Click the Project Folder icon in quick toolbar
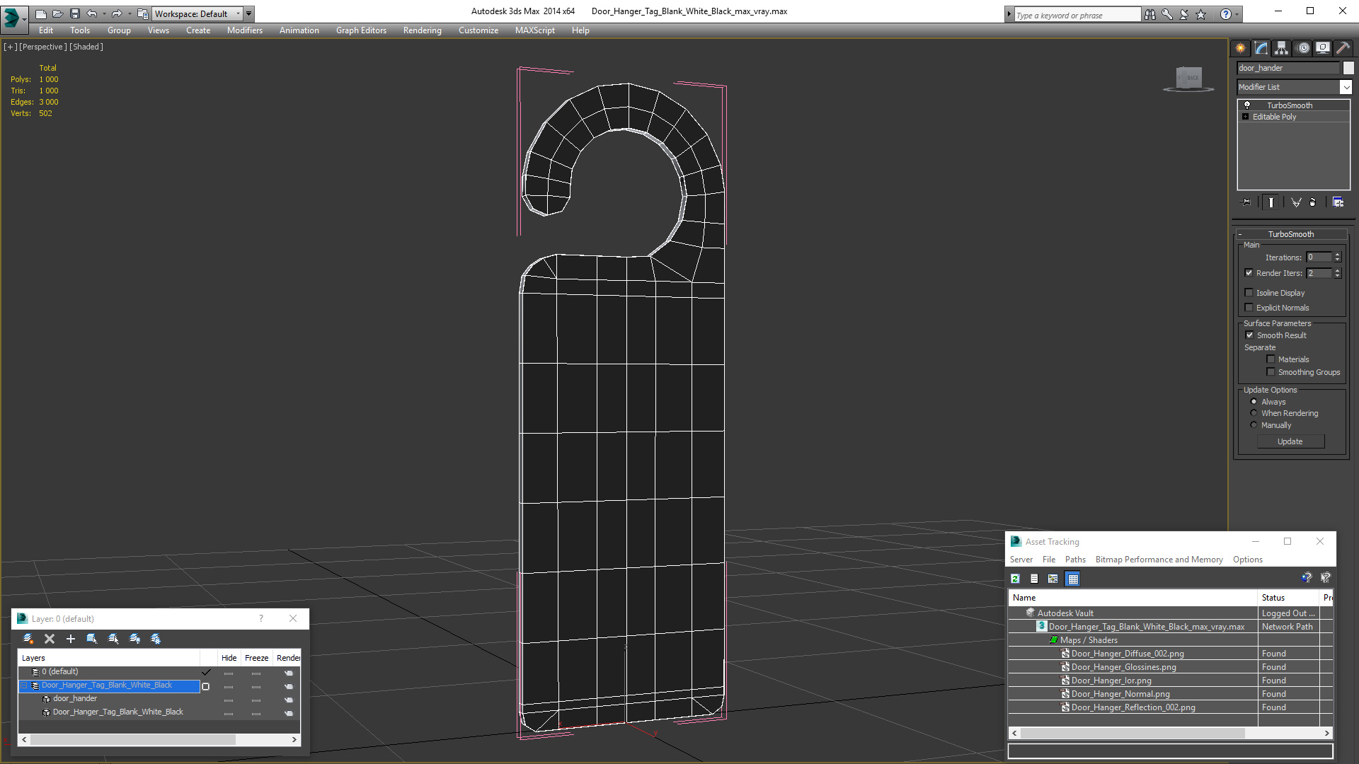Image resolution: width=1359 pixels, height=764 pixels. click(x=143, y=13)
